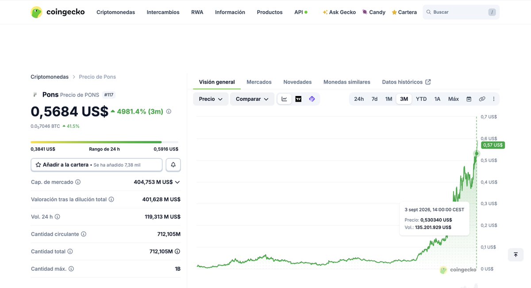The height and width of the screenshot is (288, 531).
Task: Click Añadir a la cartera button
Action: coord(96,165)
